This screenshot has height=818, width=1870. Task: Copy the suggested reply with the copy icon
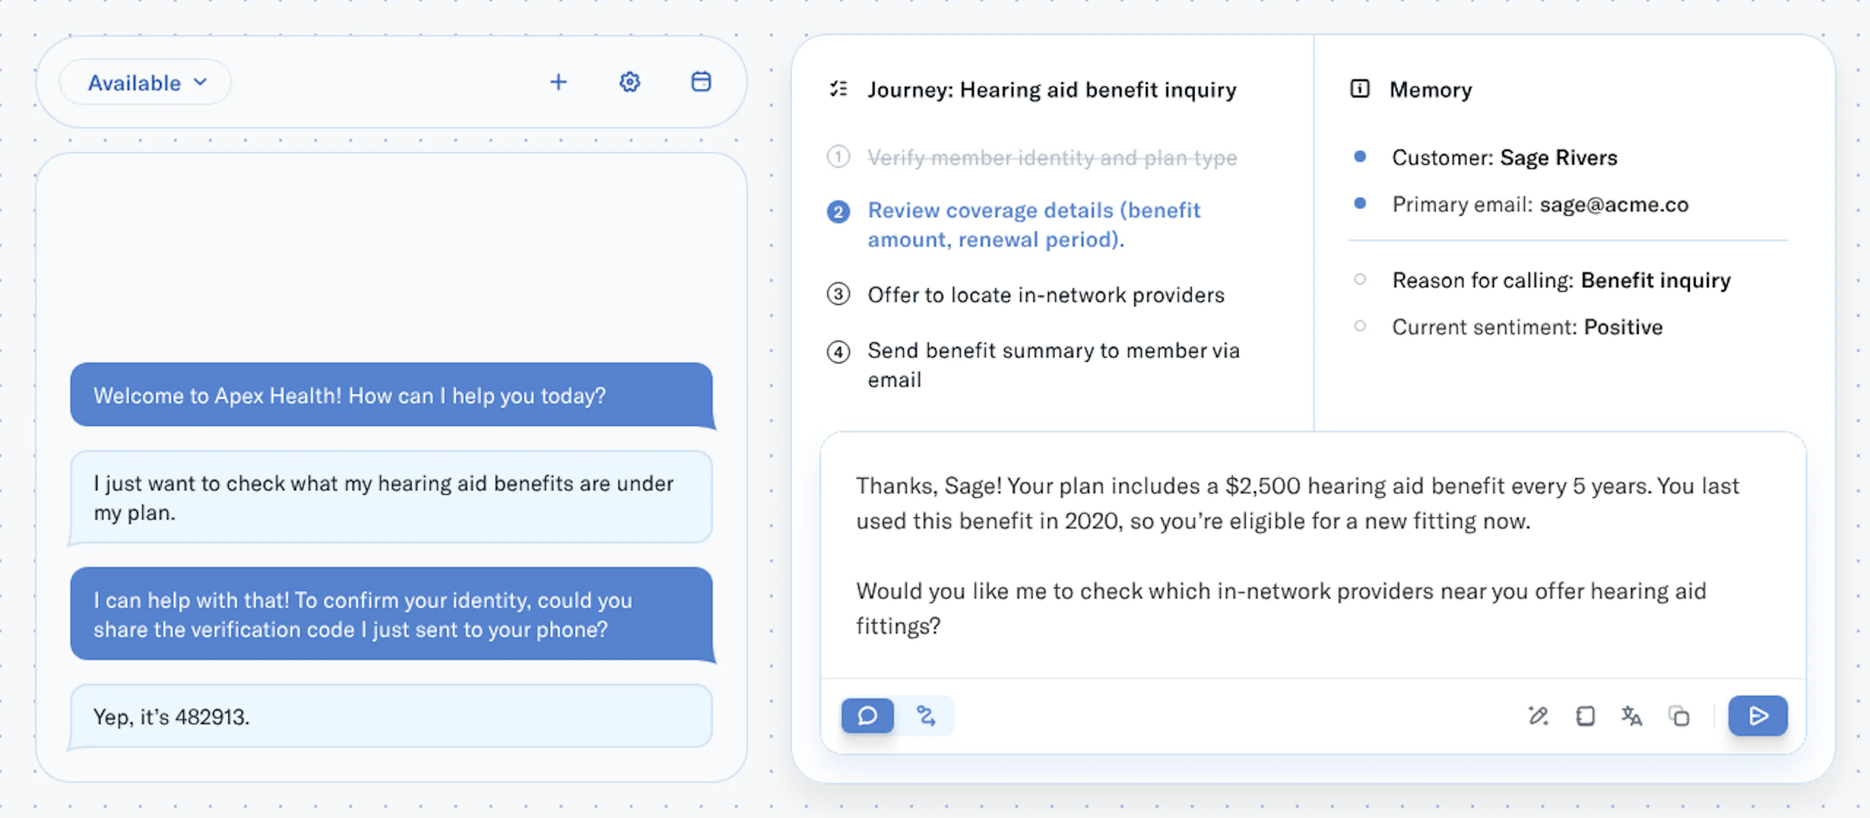[1678, 716]
